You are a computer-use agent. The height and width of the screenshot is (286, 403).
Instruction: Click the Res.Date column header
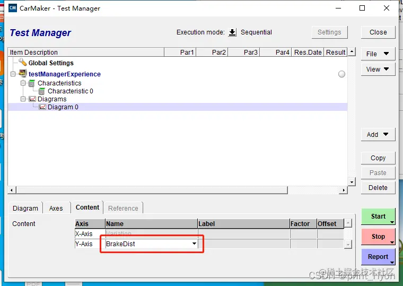(308, 52)
